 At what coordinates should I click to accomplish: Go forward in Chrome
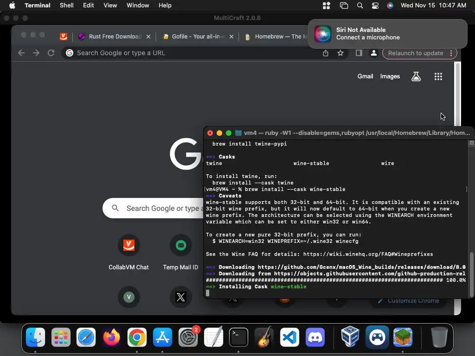36,53
